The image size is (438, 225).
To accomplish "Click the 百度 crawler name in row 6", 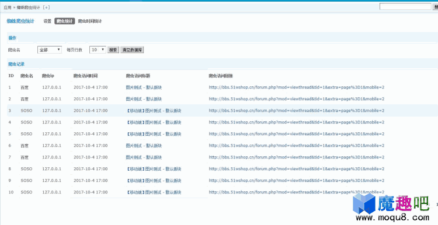I will (x=25, y=146).
